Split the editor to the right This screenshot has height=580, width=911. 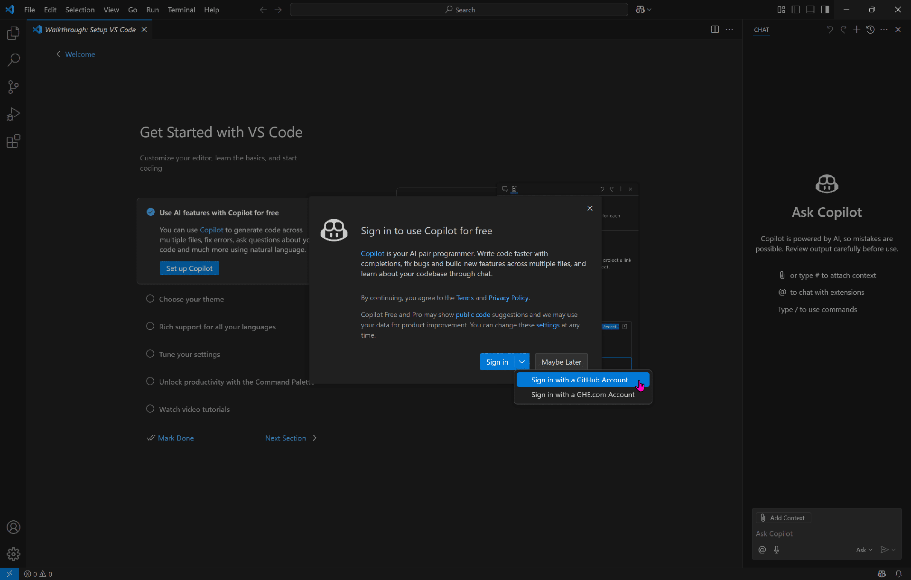[715, 29]
